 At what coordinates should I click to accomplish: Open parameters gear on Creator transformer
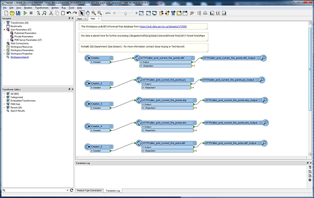click(x=111, y=58)
